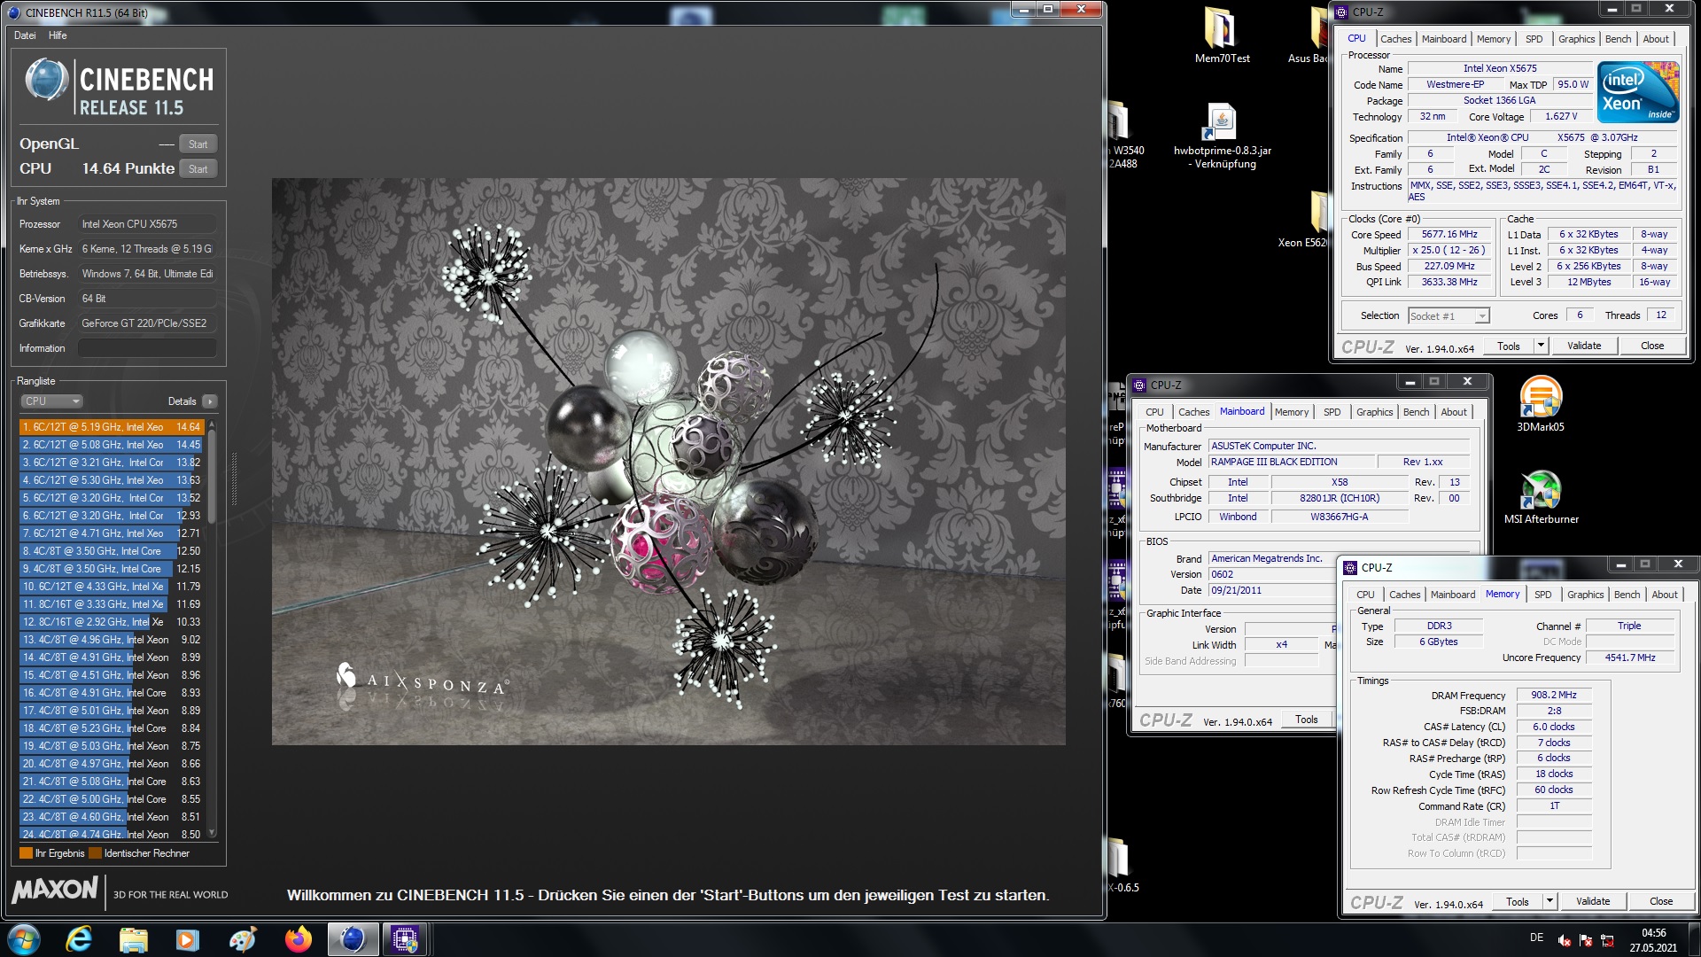Open Windows Media Player taskbar icon
Image resolution: width=1701 pixels, height=957 pixels.
(x=188, y=939)
